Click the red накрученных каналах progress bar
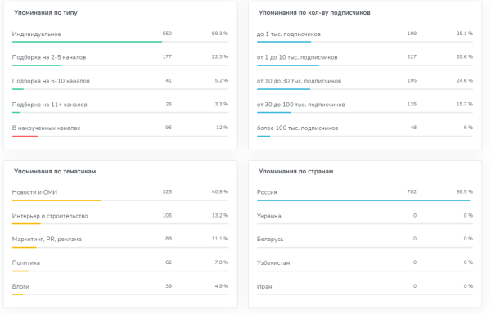 tap(25, 136)
